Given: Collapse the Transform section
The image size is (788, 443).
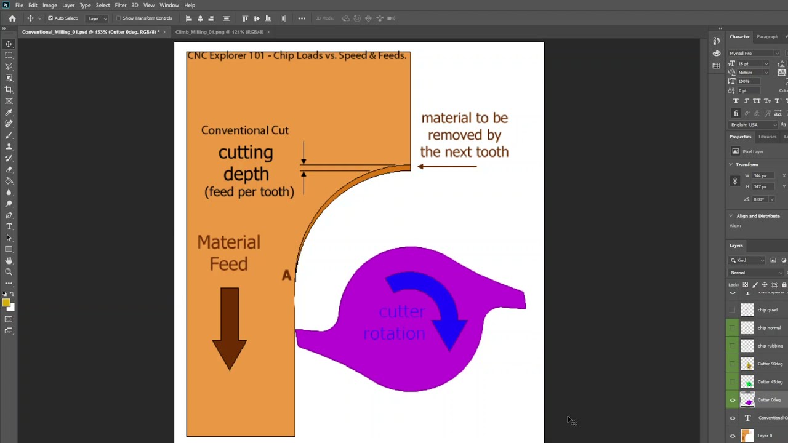Looking at the screenshot, I should [731, 165].
